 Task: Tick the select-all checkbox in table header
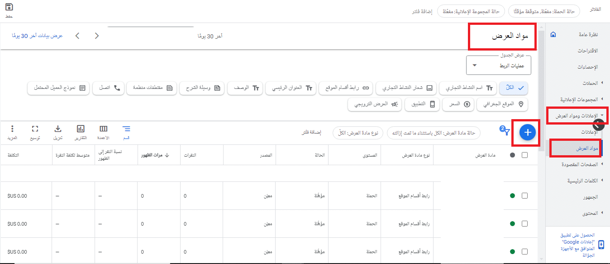click(x=524, y=155)
